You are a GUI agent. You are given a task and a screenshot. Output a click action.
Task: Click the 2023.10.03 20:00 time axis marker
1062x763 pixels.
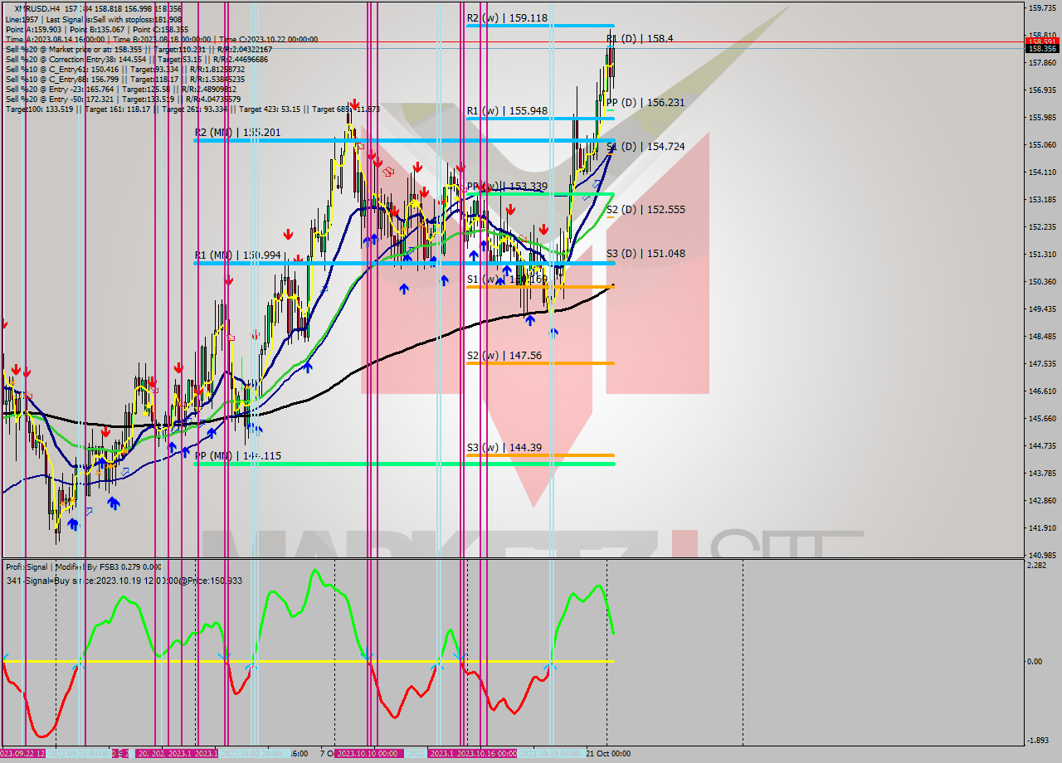pos(254,754)
